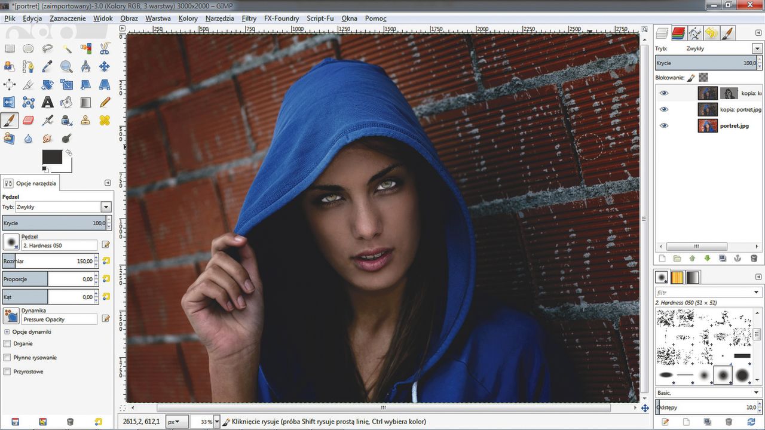765x430 pixels.
Task: Select the Alignment tool
Action: click(x=10, y=85)
